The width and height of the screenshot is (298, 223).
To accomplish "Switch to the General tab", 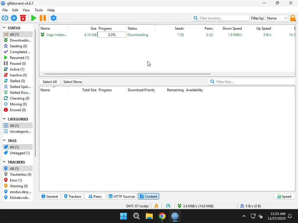I will pyautogui.click(x=50, y=197).
